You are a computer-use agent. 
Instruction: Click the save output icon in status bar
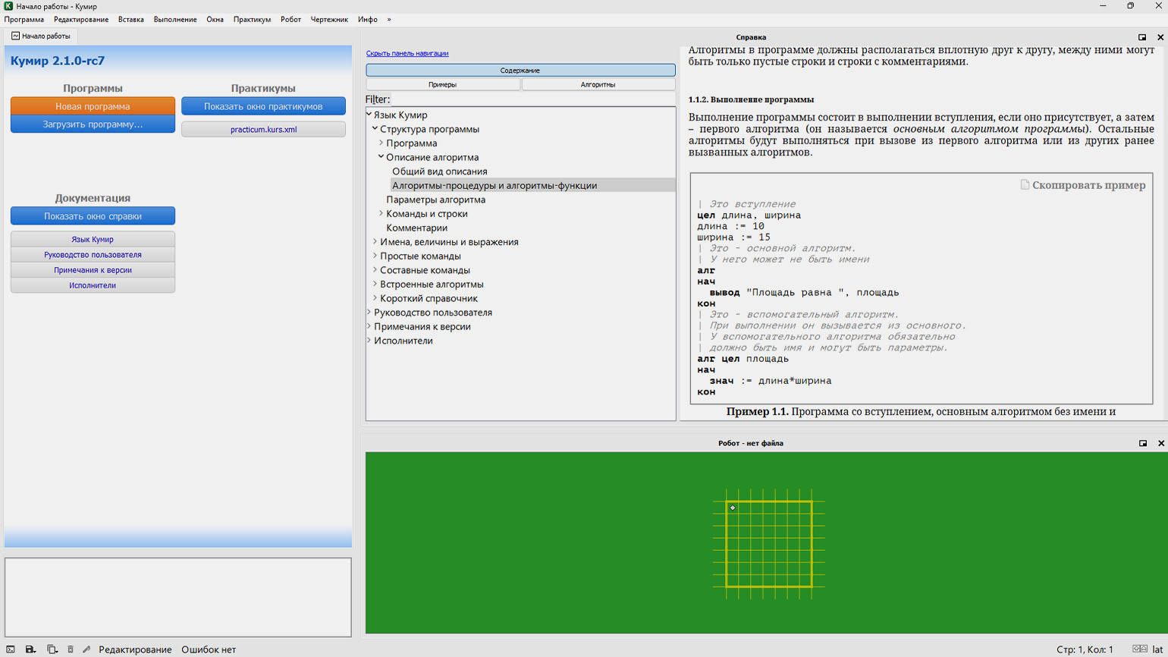(30, 649)
